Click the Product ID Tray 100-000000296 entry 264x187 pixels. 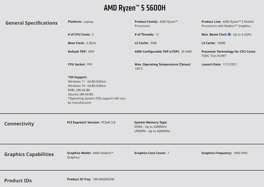click(91, 179)
